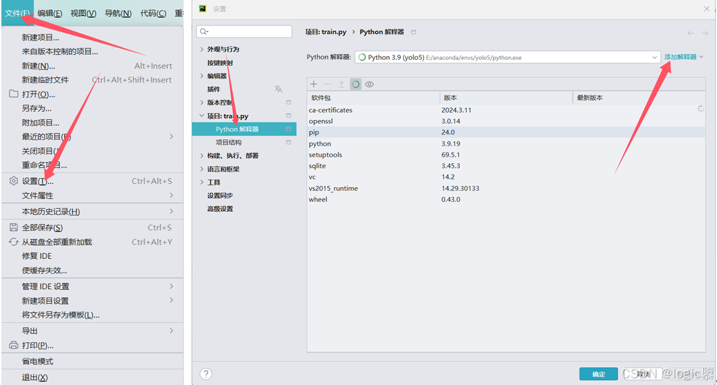Click the settings gear icon in File menu
Image resolution: width=717 pixels, height=385 pixels.
click(x=14, y=181)
